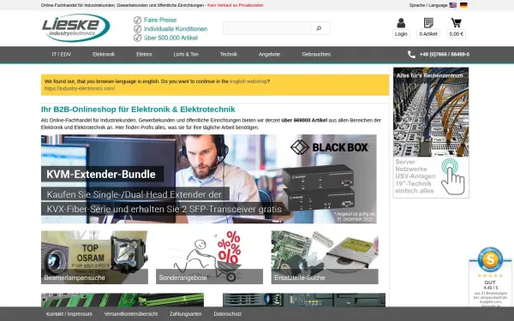Screen dimensions: 514x321
Task: Open the shopping cart icon
Action: pos(456,23)
